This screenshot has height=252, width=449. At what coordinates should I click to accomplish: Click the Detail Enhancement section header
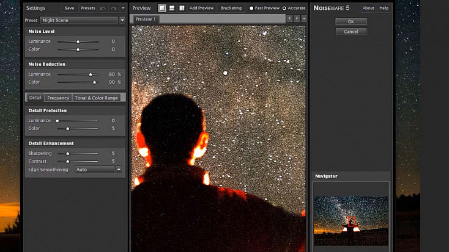(51, 143)
